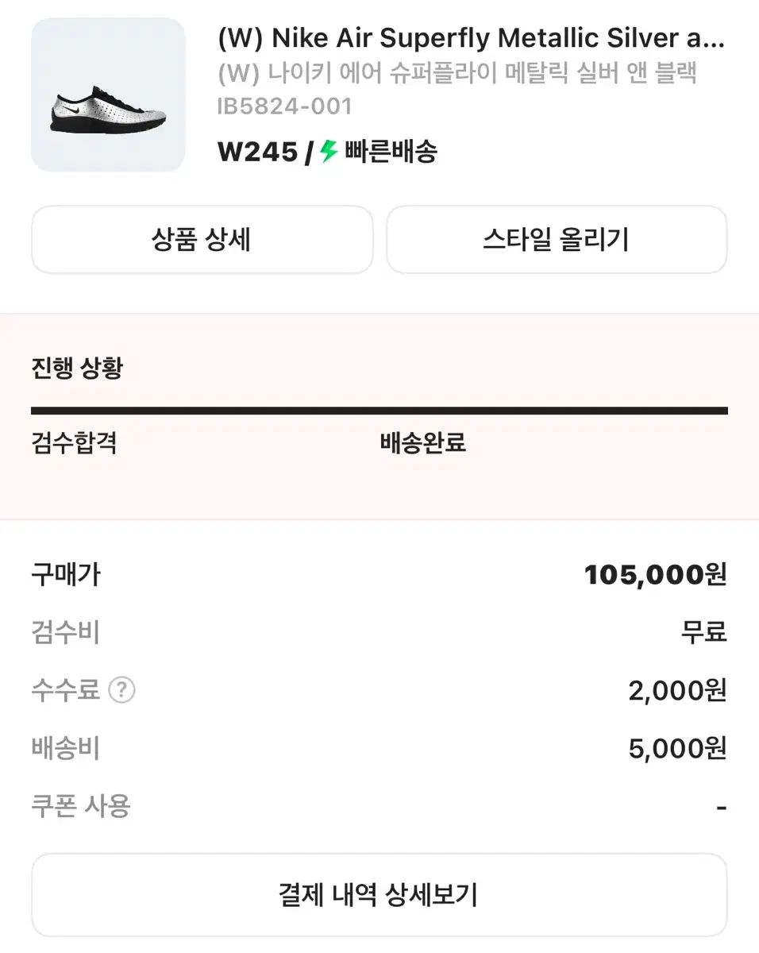This screenshot has height=953, width=759.
Task: Tap the green lightning bolt fast-delivery icon
Action: tap(329, 151)
